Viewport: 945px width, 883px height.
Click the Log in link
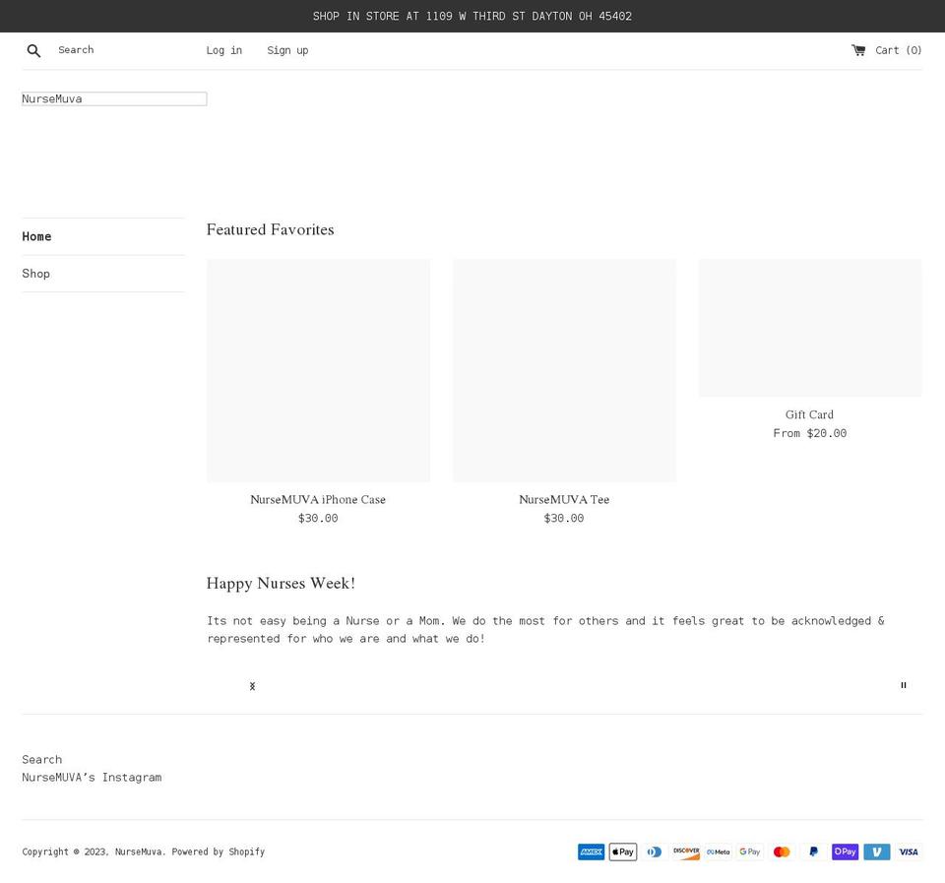coord(223,50)
